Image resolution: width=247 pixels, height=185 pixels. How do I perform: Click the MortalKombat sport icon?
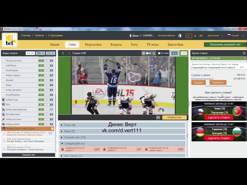pyautogui.click(x=3, y=114)
